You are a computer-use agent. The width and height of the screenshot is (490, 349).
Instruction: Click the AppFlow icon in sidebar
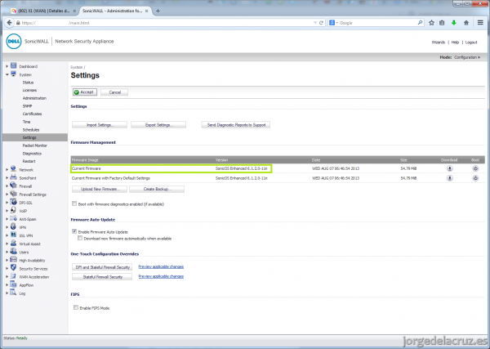click(x=13, y=284)
